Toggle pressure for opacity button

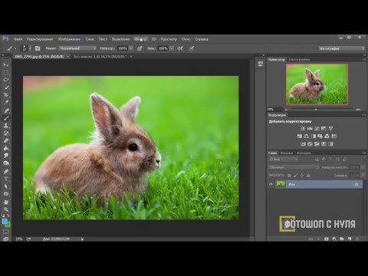click(140, 48)
